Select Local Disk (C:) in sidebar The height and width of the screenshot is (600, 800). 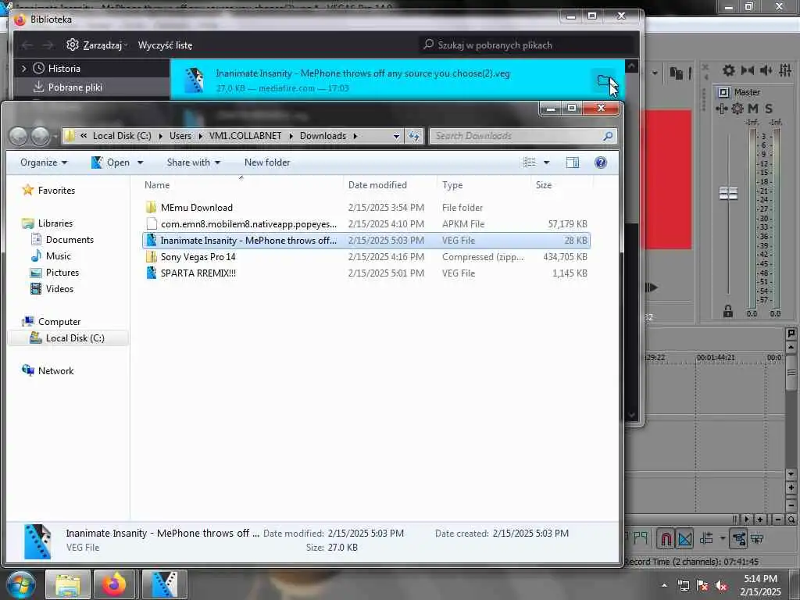click(69, 338)
